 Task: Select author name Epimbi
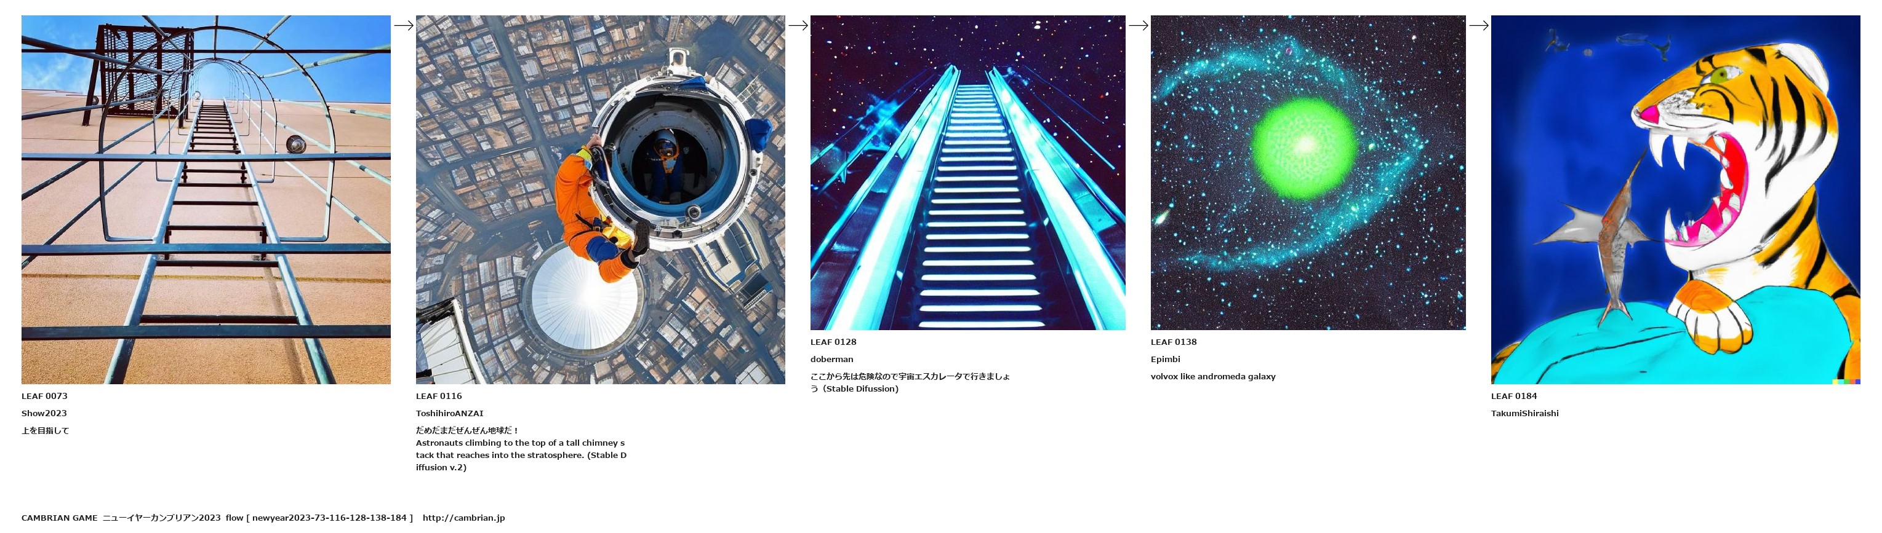pos(1165,359)
